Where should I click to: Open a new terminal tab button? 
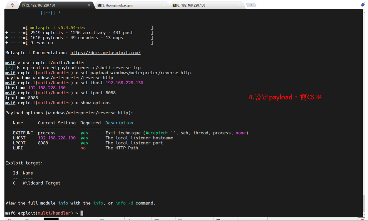(251, 5)
